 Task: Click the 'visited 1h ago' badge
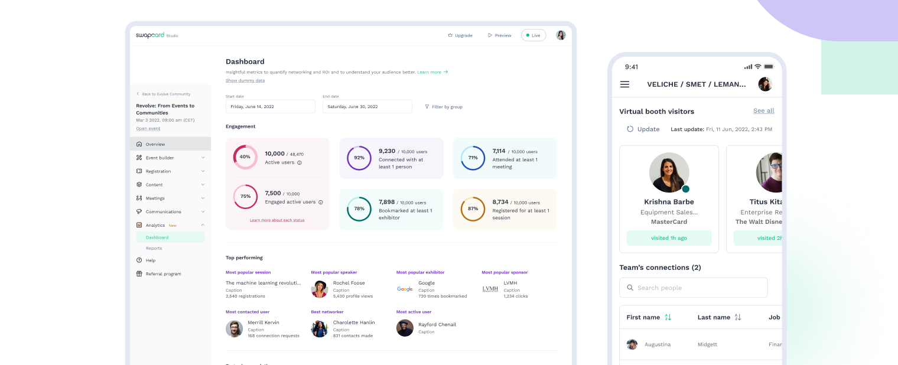[x=669, y=238]
